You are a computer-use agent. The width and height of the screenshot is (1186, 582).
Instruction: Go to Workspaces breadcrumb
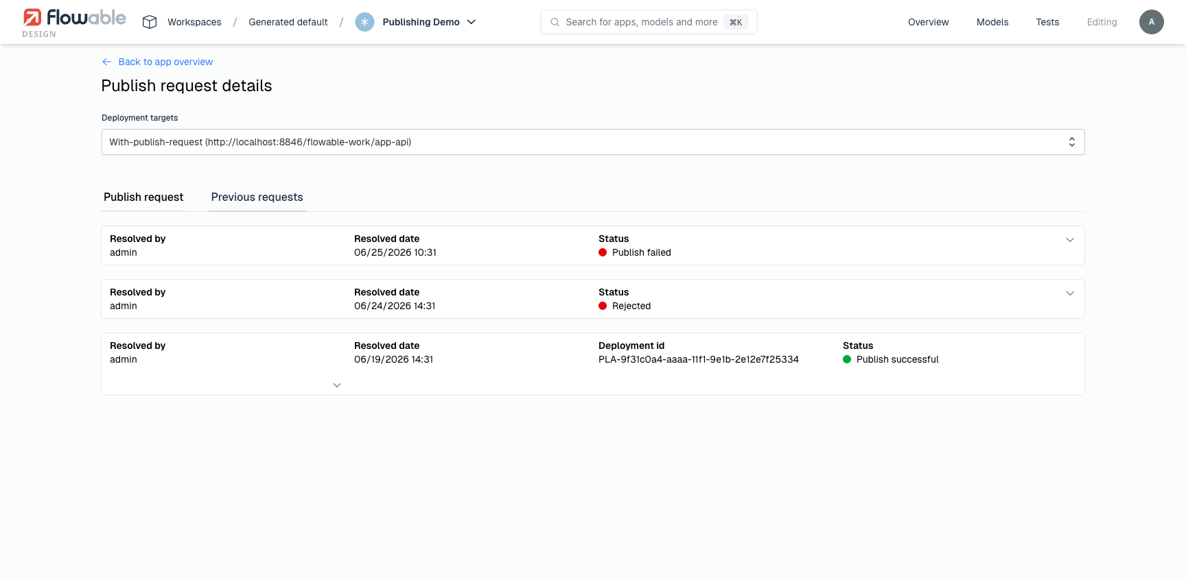coord(194,22)
